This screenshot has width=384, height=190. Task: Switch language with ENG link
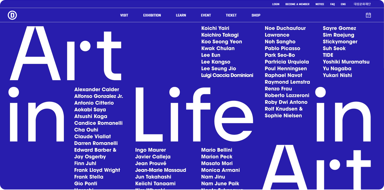(343, 4)
